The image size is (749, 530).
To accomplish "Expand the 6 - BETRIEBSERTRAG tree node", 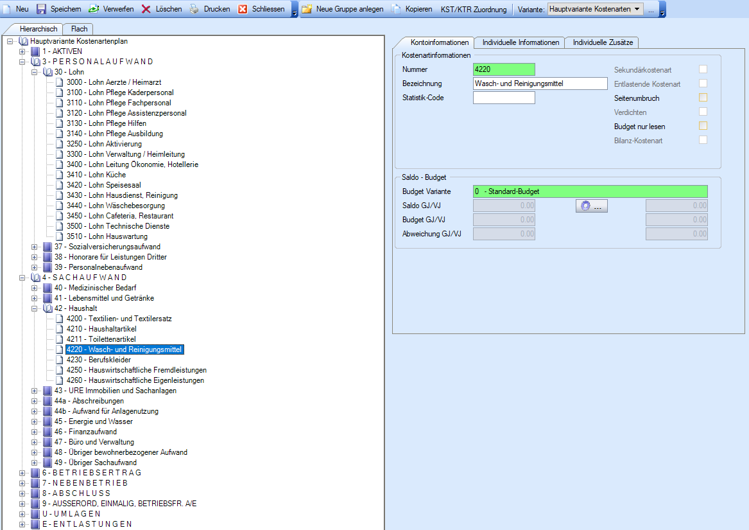I will point(22,473).
